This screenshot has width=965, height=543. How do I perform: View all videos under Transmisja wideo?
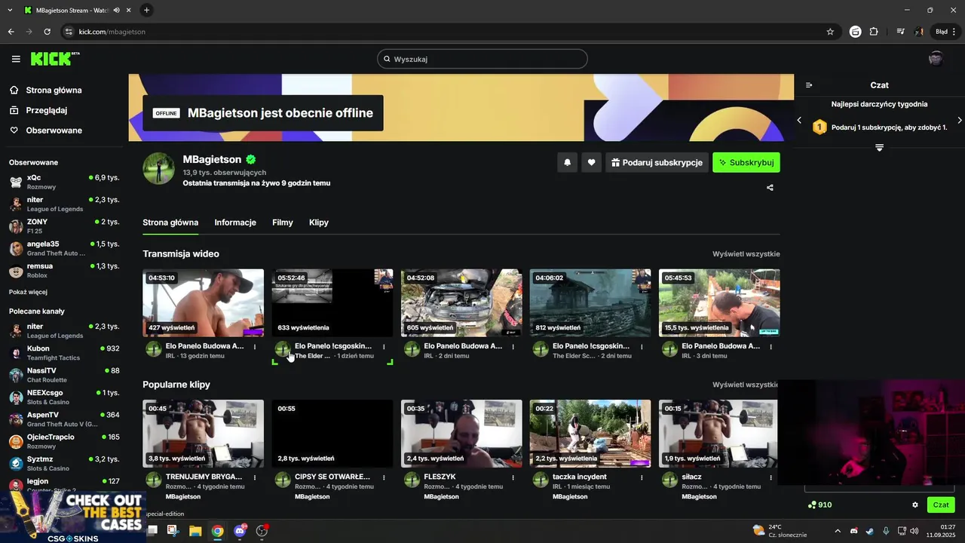coord(746,254)
